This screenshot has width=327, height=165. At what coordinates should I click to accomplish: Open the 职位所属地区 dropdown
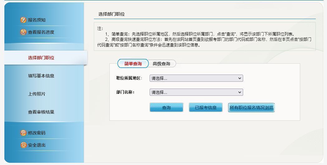[196, 78]
